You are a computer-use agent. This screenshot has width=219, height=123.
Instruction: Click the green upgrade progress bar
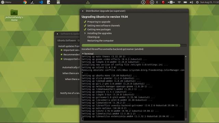click(x=134, y=45)
